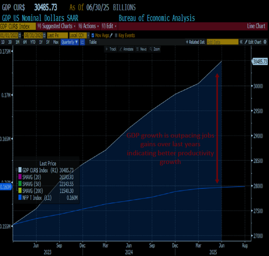This screenshot has height=256, width=269.
Task: Open the Suggested Charts dropdown
Action: pyautogui.click(x=56, y=26)
